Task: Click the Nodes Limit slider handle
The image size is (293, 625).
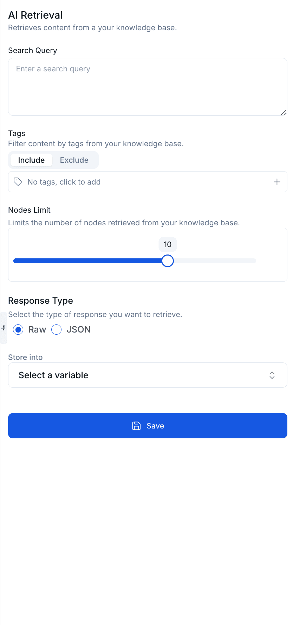Action: (168, 261)
